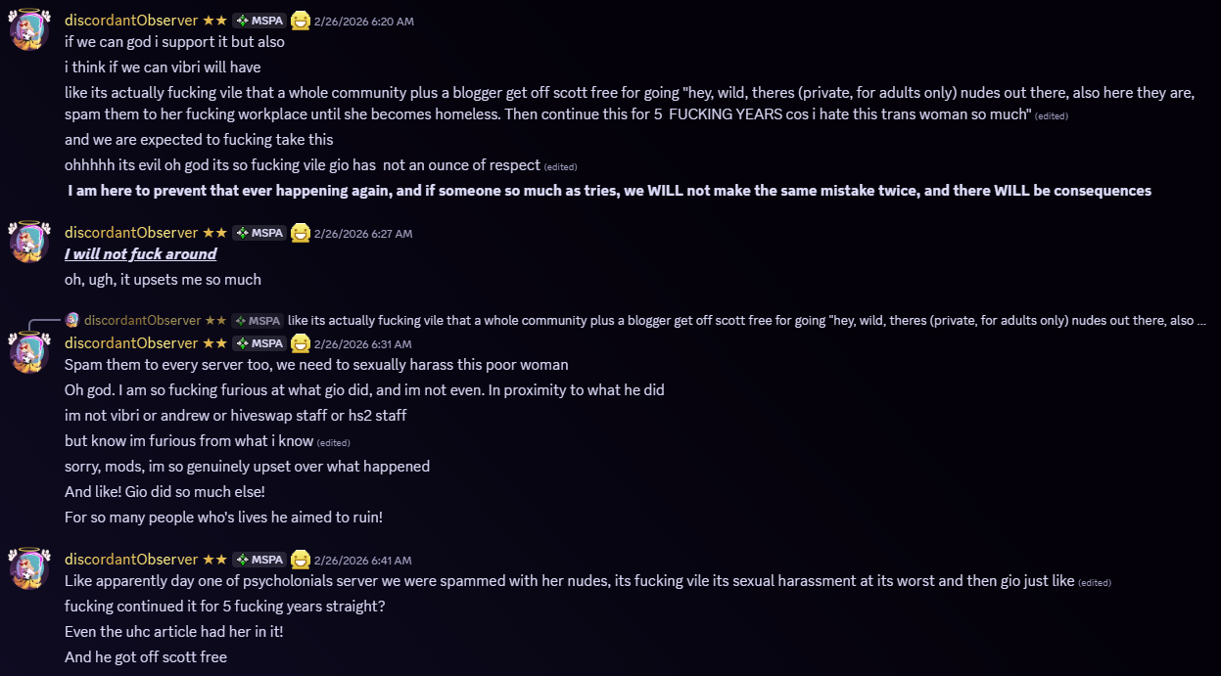Click the avatar beside the 6:20 AM message

pos(29,29)
